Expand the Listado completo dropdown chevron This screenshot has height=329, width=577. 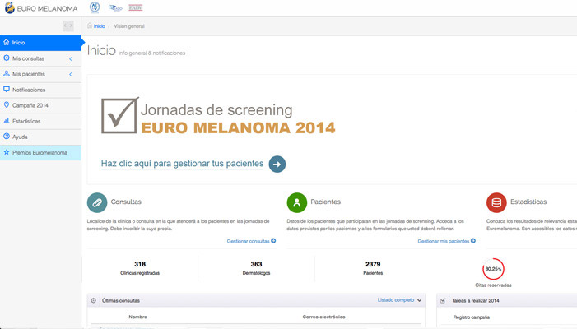click(x=419, y=300)
